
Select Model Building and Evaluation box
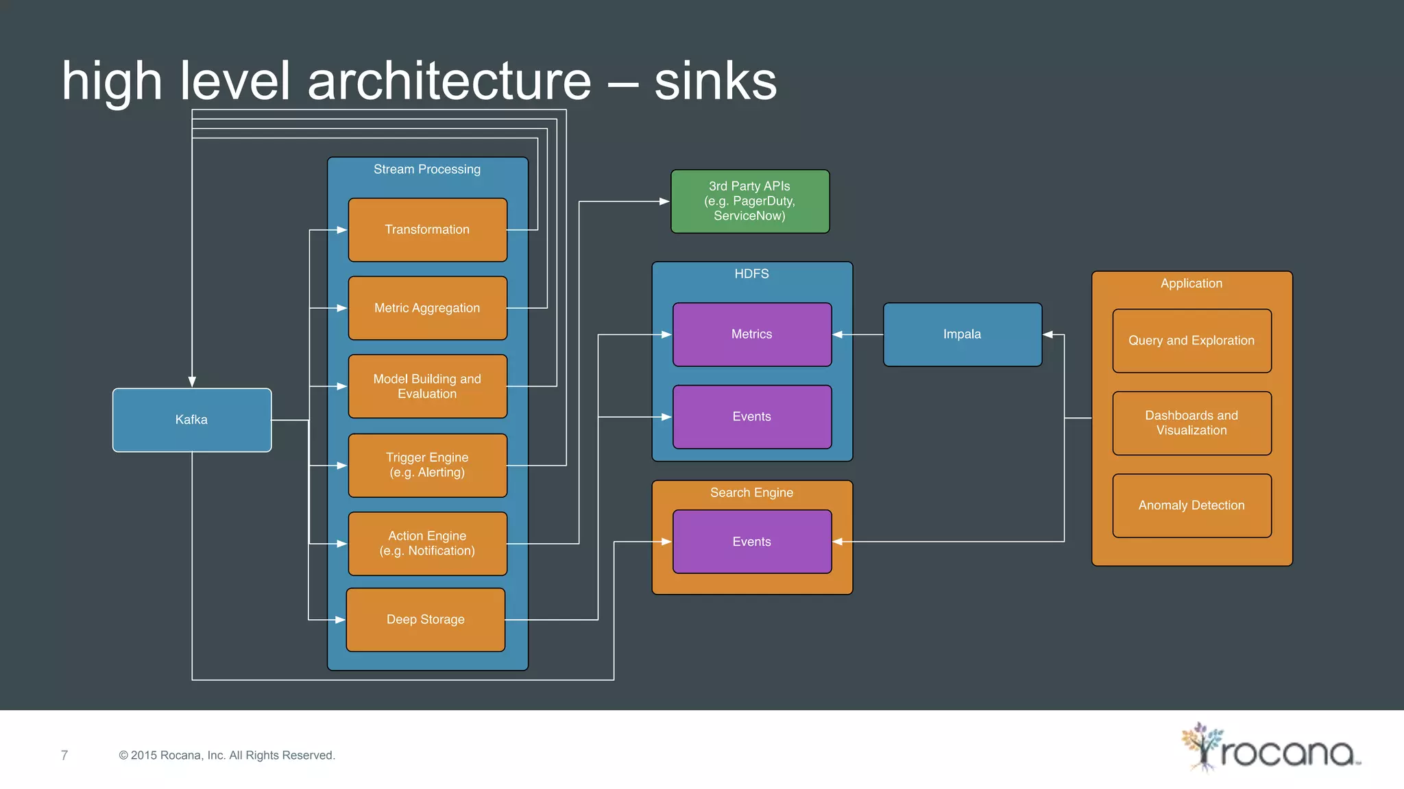tap(427, 386)
